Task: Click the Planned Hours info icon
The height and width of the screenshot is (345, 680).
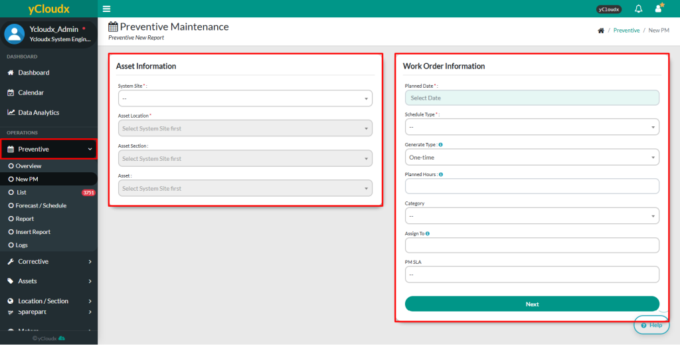Action: coord(441,174)
